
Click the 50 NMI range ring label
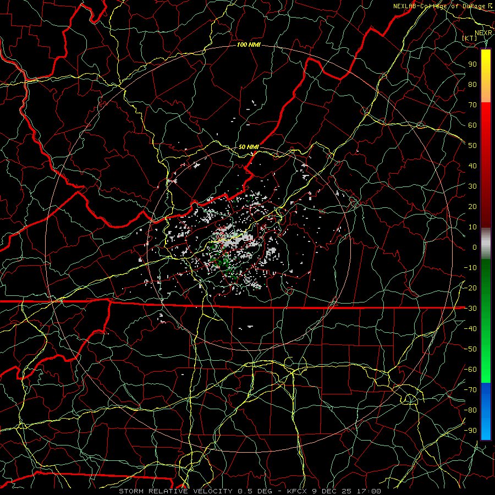(x=249, y=147)
